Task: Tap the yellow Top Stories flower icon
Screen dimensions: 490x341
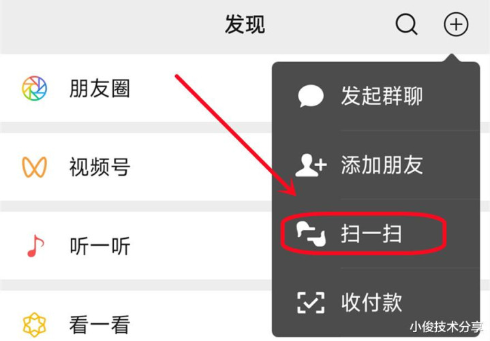Action: 34,325
